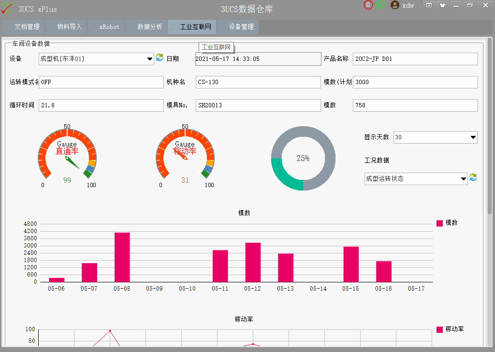Expand the 成型运转状态 dropdown list
Viewport: 495px width, 352px height.
coord(464,179)
